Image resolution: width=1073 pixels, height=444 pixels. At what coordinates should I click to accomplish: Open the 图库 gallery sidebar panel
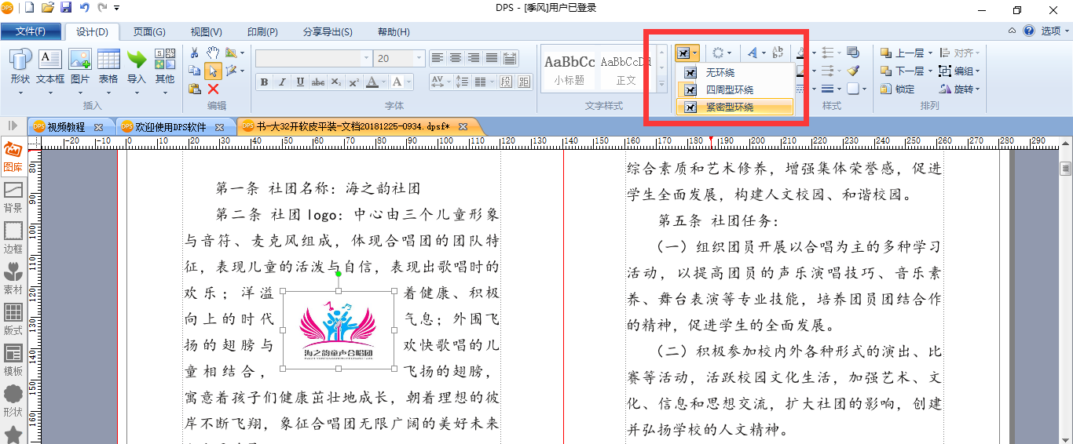13,157
